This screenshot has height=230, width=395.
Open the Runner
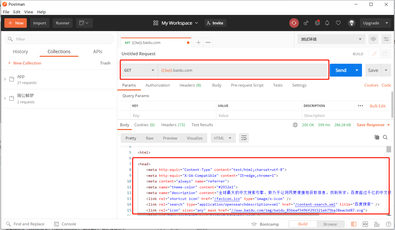63,23
